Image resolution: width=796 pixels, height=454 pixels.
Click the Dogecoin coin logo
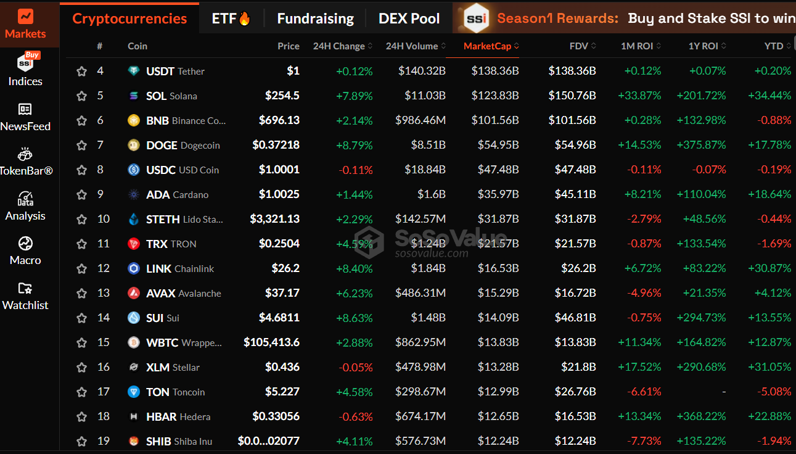[x=134, y=145]
